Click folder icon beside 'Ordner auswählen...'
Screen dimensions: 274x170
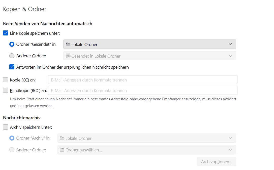tap(62, 150)
